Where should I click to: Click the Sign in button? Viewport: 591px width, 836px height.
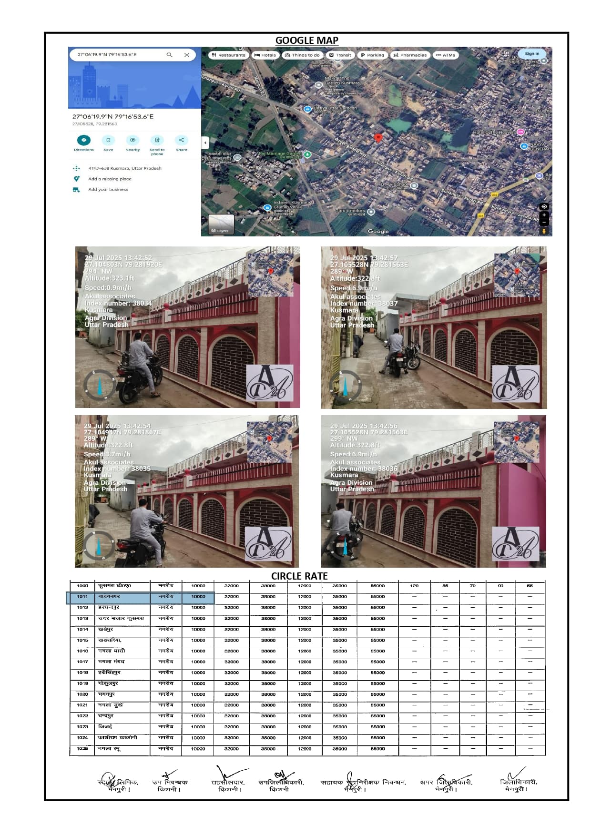coord(532,54)
